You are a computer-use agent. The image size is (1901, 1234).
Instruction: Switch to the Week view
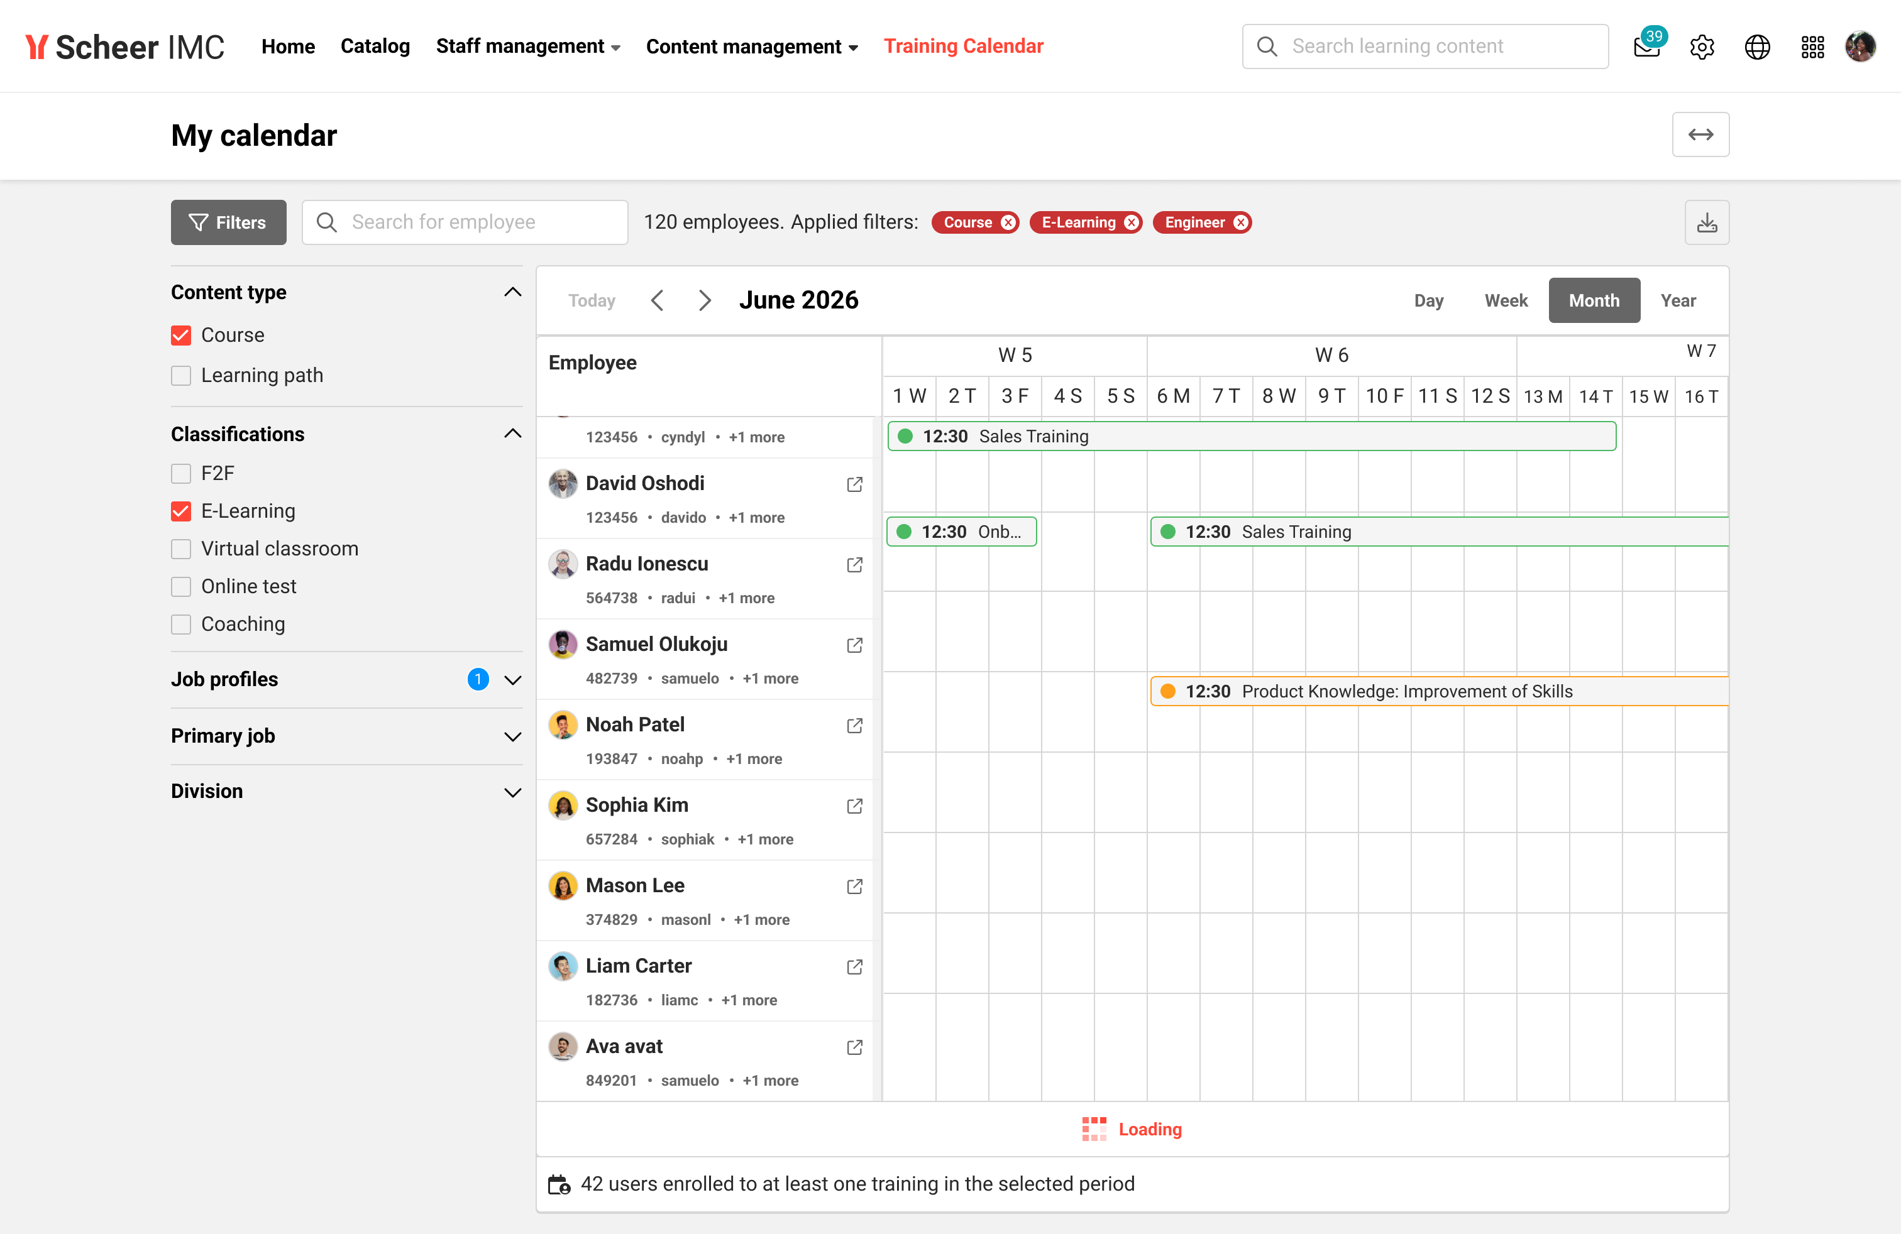click(1506, 301)
